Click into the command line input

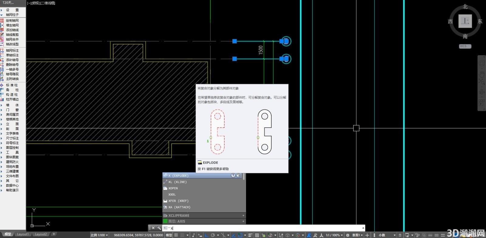click(x=266, y=228)
